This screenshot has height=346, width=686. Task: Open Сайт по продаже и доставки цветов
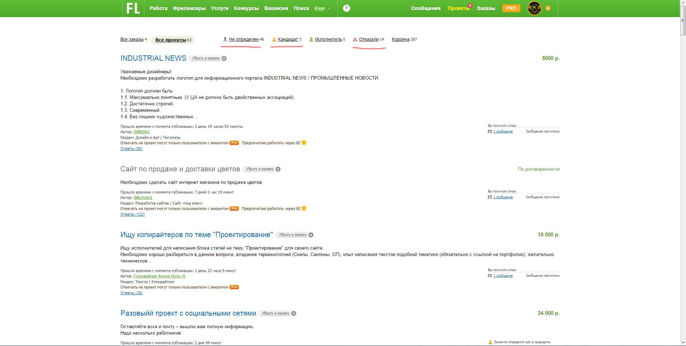tap(180, 169)
